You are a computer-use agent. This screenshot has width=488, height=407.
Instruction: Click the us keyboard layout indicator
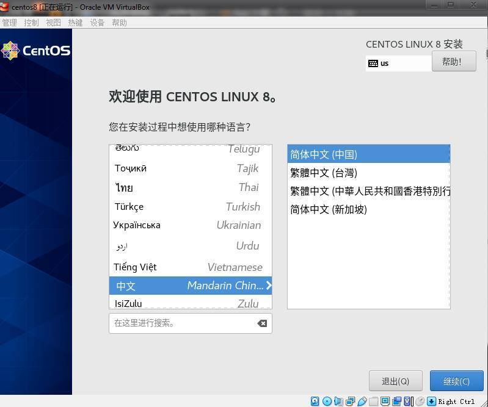pyautogui.click(x=399, y=63)
